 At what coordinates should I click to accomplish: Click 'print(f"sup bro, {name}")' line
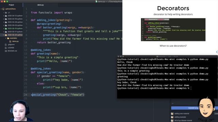point(62,87)
